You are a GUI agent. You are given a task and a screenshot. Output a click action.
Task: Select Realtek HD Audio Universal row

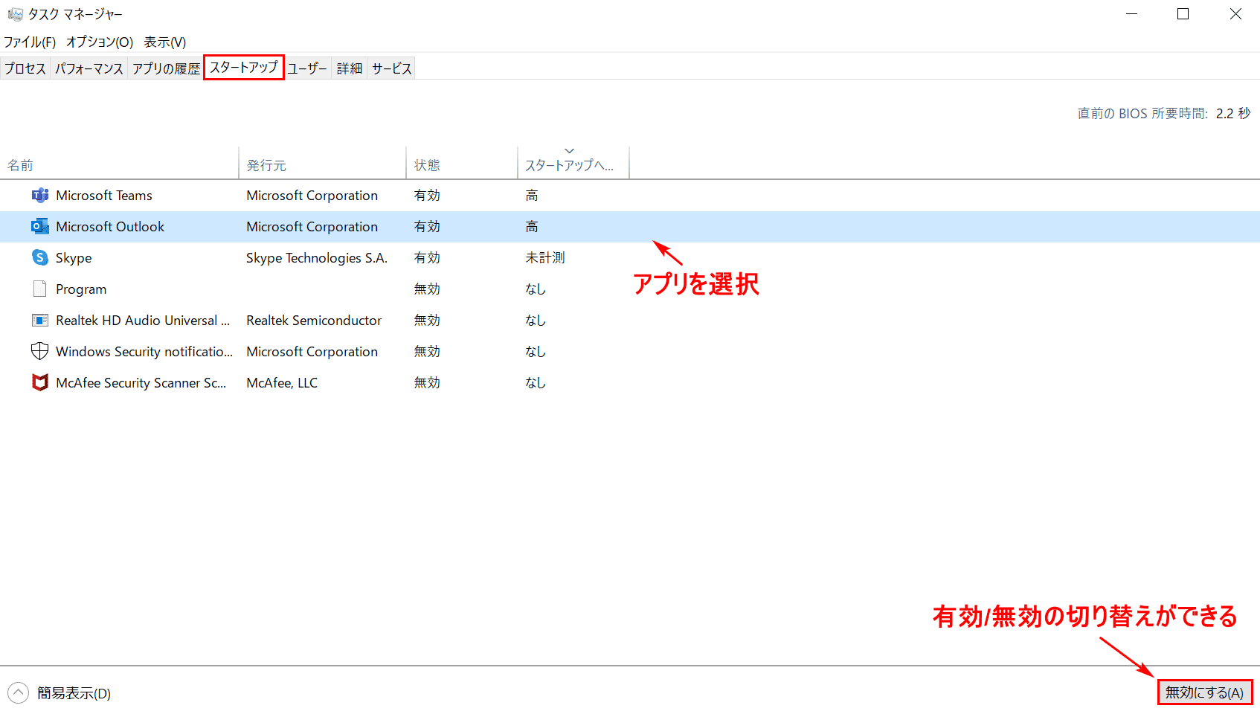coord(630,321)
